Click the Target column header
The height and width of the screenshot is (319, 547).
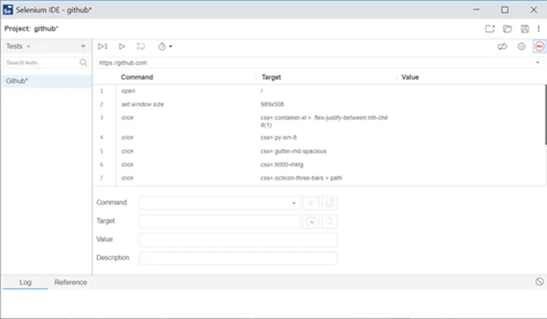pyautogui.click(x=271, y=77)
